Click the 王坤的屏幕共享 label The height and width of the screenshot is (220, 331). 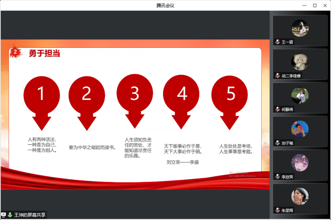[x=30, y=215]
